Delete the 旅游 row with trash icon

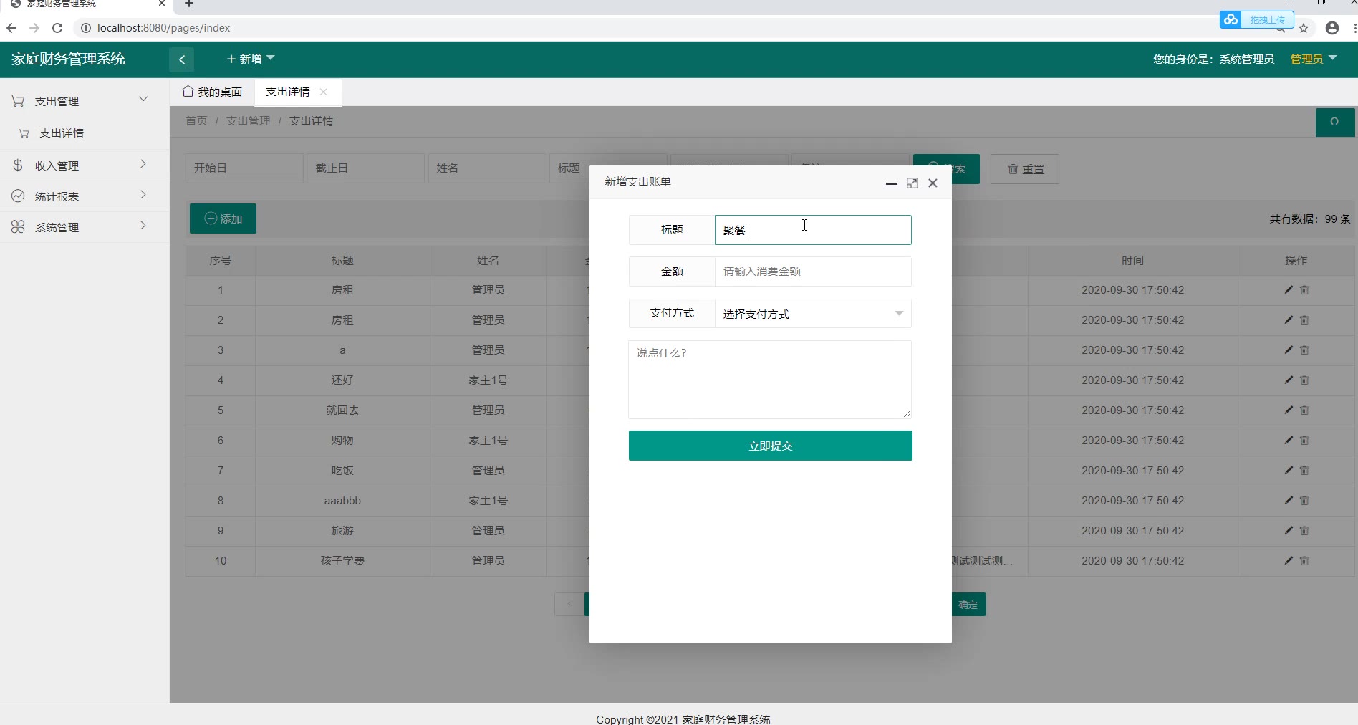[x=1304, y=530]
